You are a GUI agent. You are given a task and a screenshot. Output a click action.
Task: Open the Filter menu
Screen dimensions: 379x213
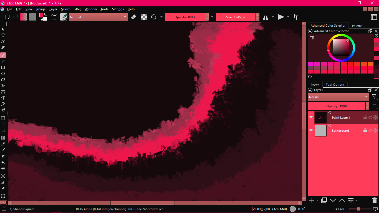click(x=77, y=9)
